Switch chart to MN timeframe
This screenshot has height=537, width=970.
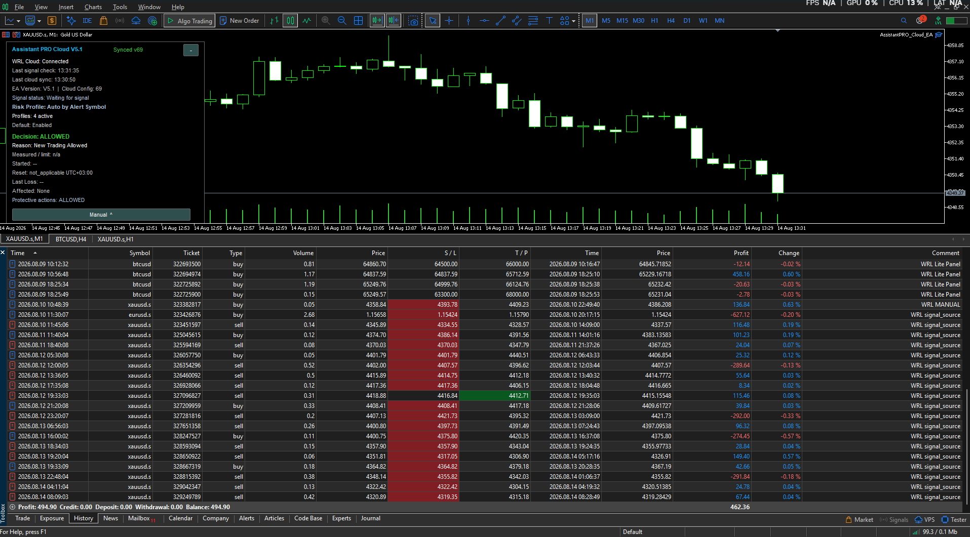(x=719, y=21)
